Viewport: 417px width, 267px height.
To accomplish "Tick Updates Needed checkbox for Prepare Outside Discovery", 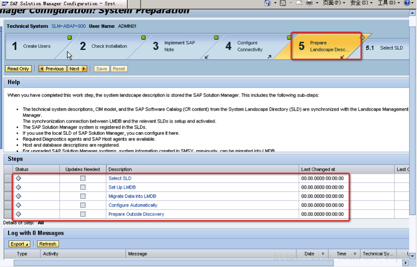I will [x=83, y=214].
